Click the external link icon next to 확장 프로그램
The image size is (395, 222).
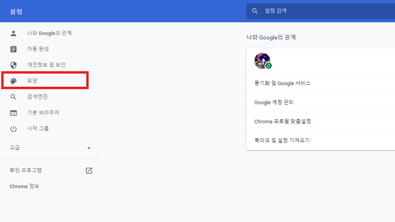89,171
